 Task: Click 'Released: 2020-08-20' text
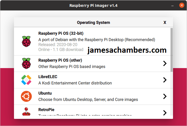coord(58,44)
